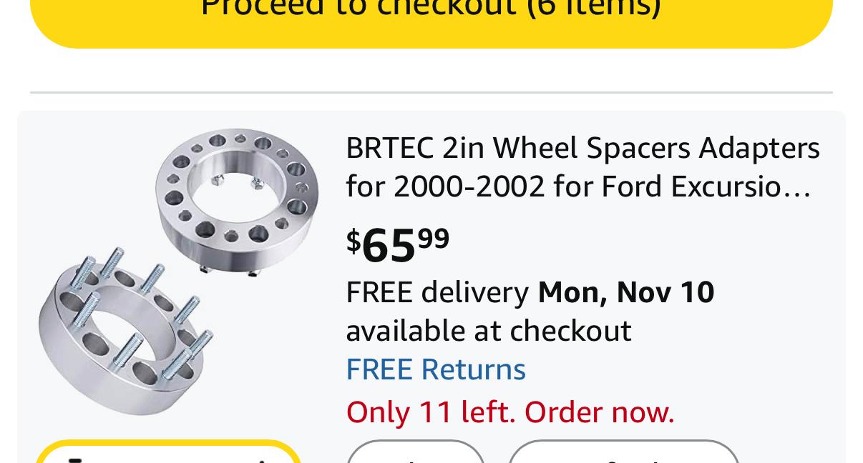
Task: Click the ellipsis ending the truncated title
Action: (x=803, y=188)
